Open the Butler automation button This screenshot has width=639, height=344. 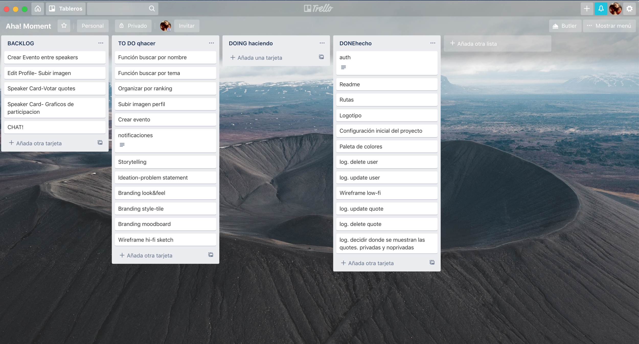pyautogui.click(x=565, y=26)
